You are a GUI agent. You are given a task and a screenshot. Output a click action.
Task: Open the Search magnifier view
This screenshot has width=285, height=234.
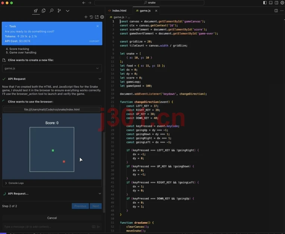click(x=51, y=10)
